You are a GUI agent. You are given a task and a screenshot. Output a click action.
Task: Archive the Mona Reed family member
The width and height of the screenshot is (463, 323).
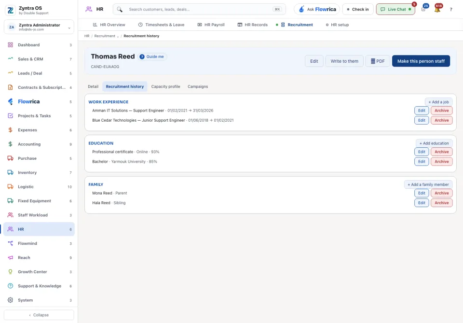(441, 193)
